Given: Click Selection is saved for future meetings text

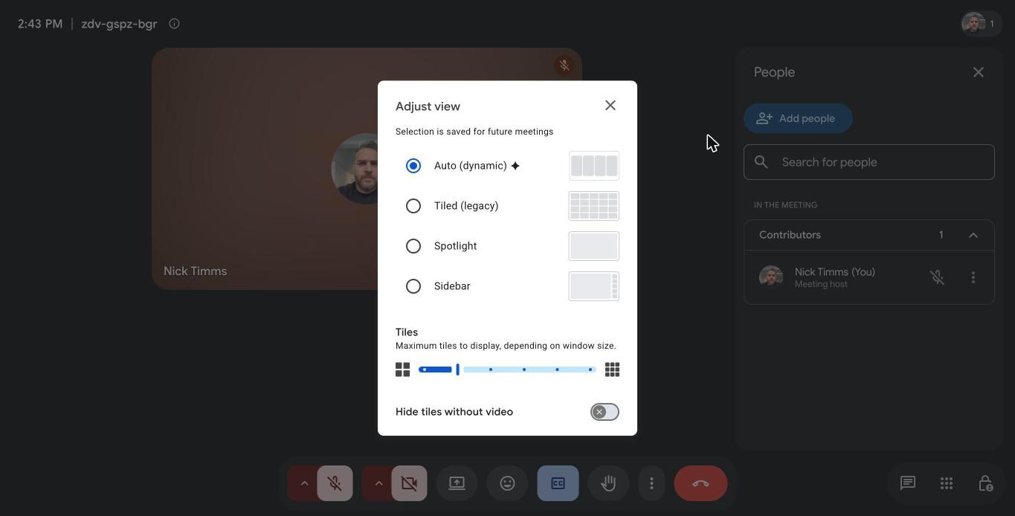Looking at the screenshot, I should [x=474, y=132].
